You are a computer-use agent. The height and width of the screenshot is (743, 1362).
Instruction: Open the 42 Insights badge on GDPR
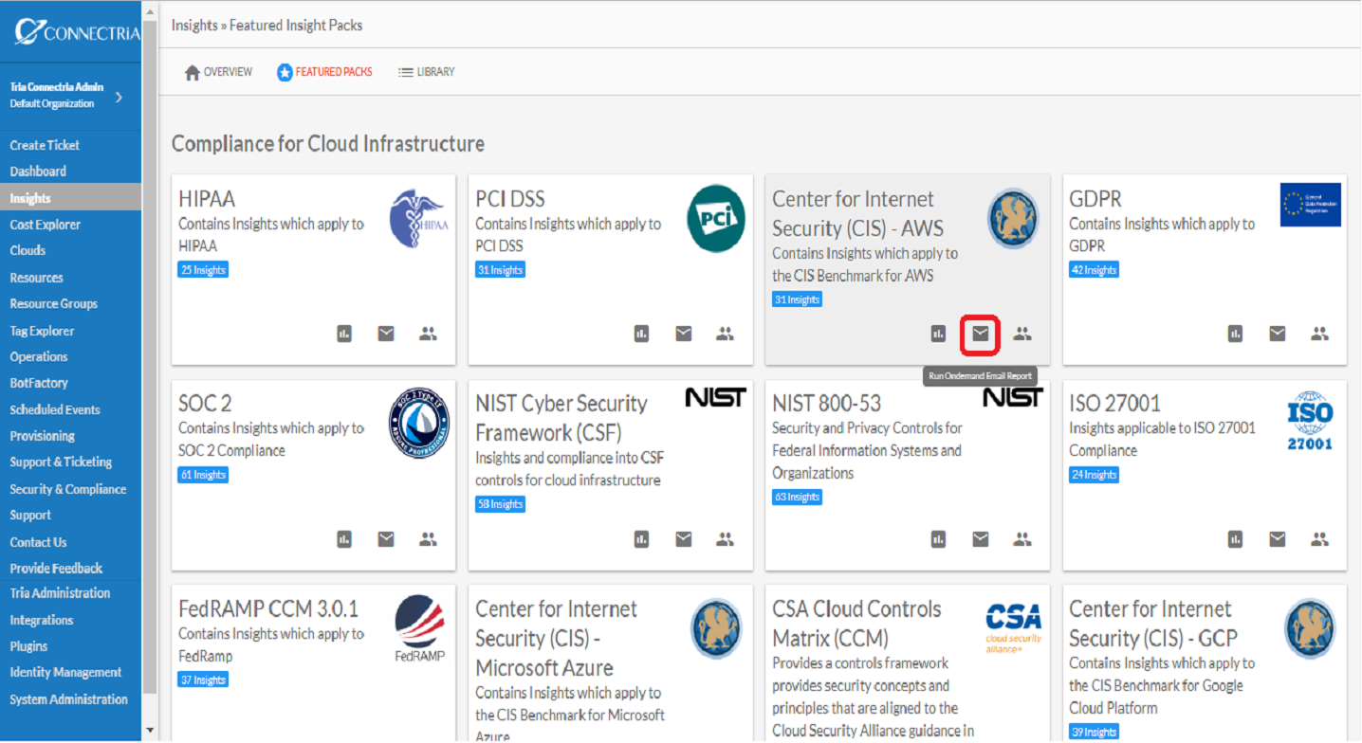tap(1094, 270)
